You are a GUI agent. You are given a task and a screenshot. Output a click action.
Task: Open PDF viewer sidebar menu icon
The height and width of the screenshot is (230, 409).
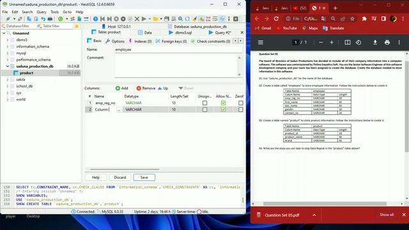260,42
